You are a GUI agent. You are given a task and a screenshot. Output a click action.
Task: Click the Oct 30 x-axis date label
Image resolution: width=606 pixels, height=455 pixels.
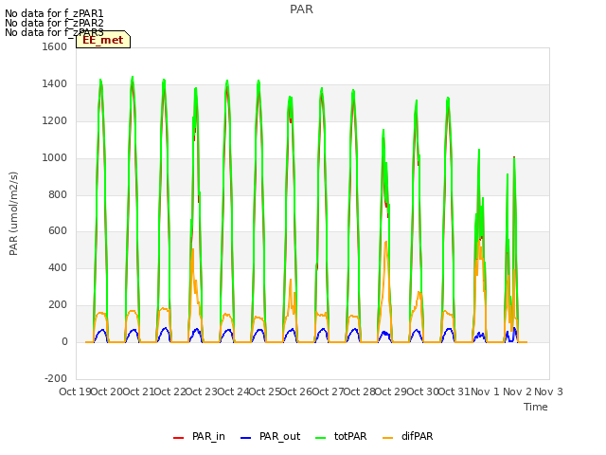[x=422, y=391]
